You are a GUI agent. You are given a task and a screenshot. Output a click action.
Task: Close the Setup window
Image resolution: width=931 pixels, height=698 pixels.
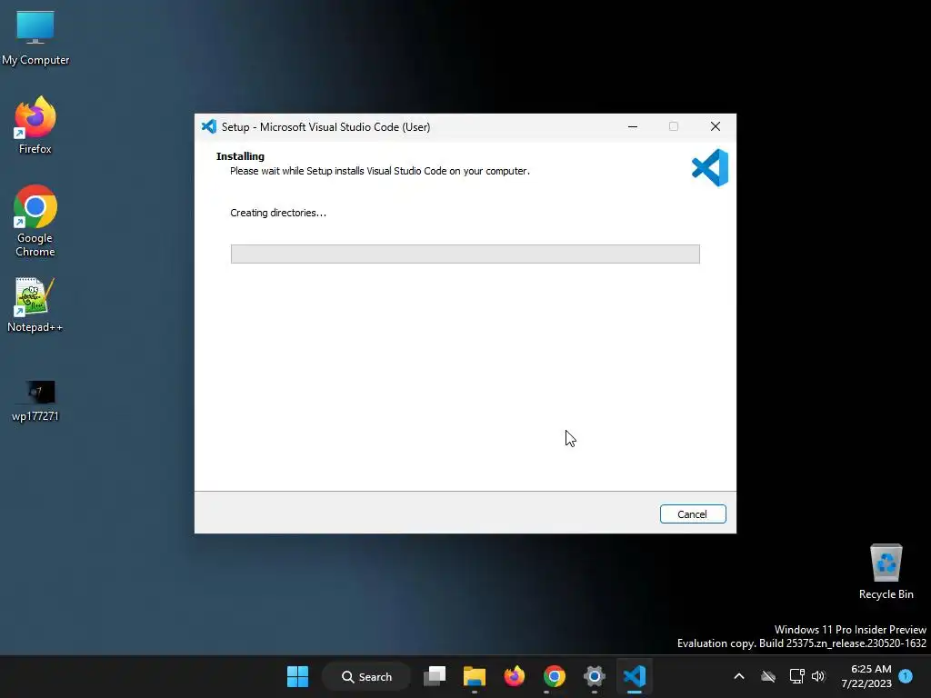click(x=716, y=126)
